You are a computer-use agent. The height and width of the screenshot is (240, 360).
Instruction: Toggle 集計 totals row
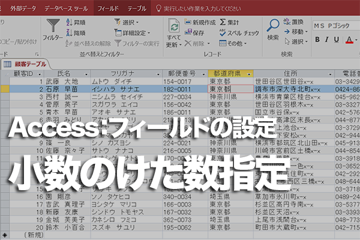click(x=229, y=22)
